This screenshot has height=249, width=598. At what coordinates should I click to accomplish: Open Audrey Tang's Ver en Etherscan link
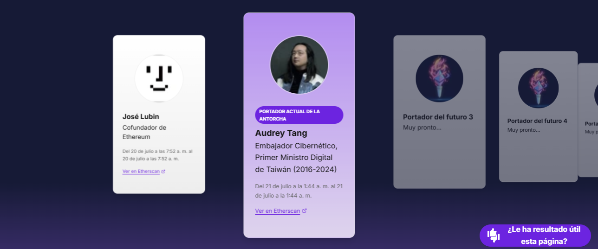tap(278, 211)
